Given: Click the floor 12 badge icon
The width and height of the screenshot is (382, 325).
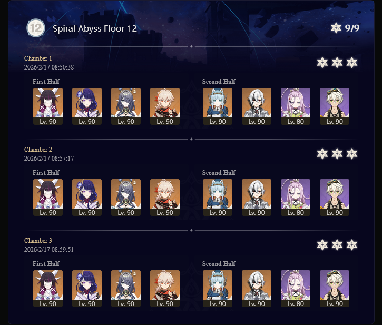Looking at the screenshot, I should pyautogui.click(x=36, y=28).
